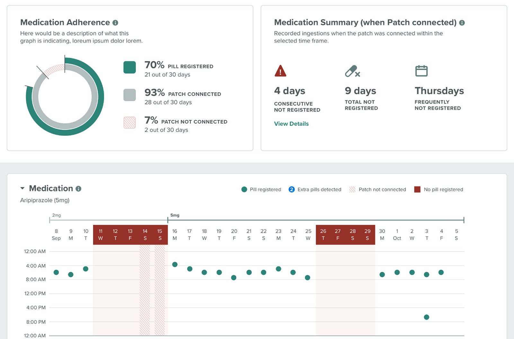Click the red day header 29 S
The image size is (514, 339).
(x=368, y=235)
